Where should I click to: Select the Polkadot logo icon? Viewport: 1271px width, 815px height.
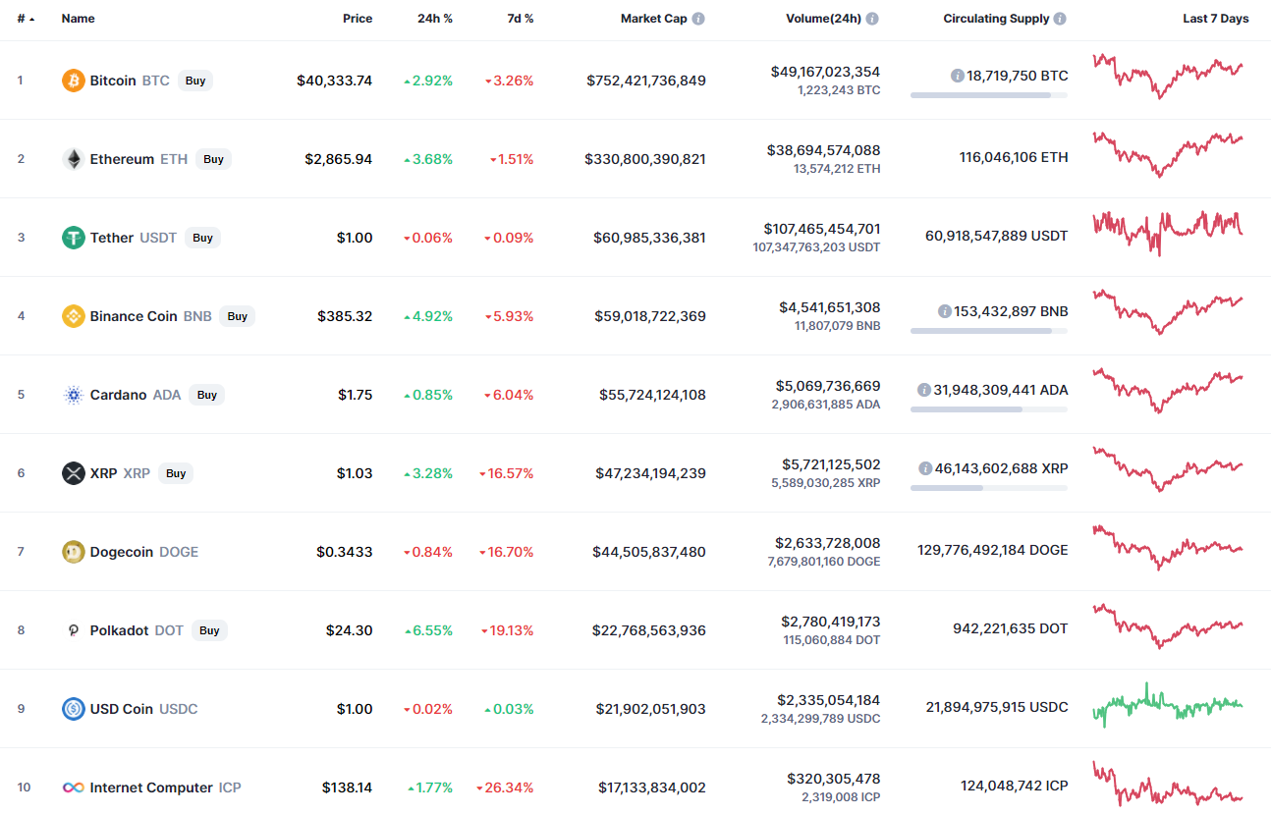click(74, 630)
